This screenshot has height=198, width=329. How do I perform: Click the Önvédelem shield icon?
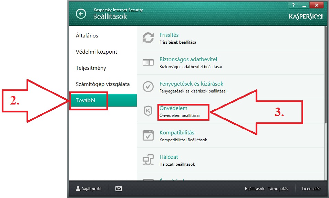pyautogui.click(x=148, y=111)
